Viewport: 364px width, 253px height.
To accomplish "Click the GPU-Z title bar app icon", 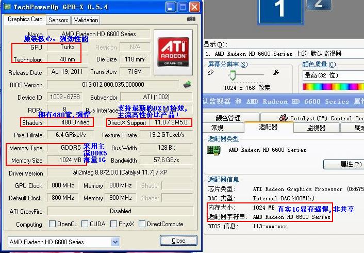I will [7, 7].
